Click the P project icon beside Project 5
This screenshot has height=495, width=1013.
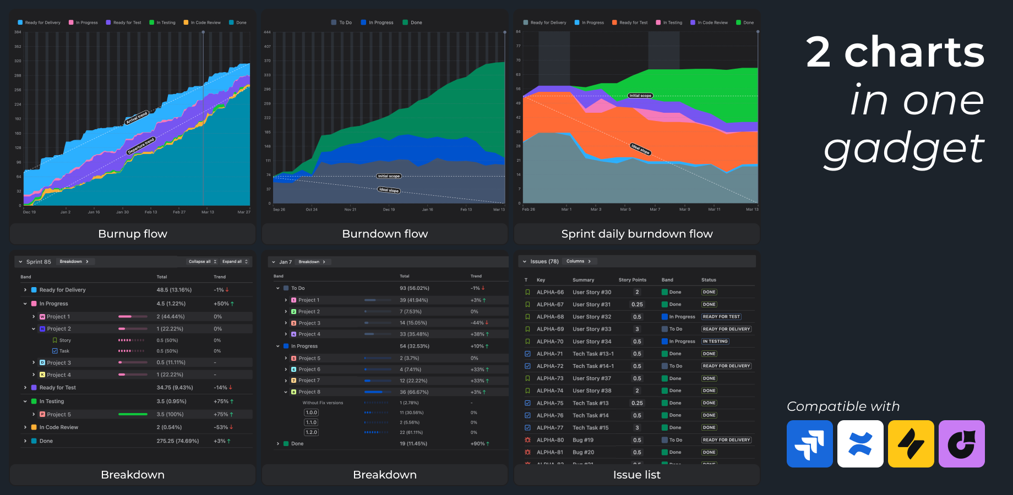(x=42, y=414)
